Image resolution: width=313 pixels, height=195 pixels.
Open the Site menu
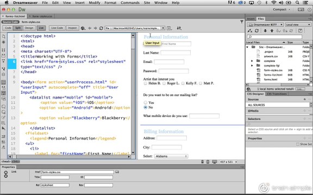click(x=147, y=3)
